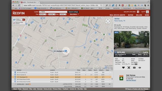
Task: Open Travis County, TX link
Action: point(120,21)
